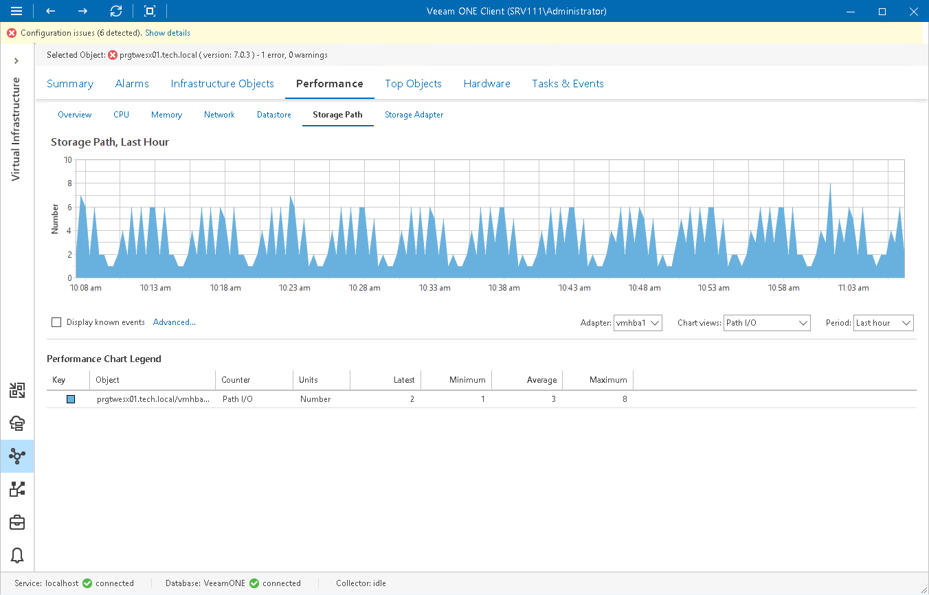Enable the Display known events checkbox
929x595 pixels.
pyautogui.click(x=56, y=322)
